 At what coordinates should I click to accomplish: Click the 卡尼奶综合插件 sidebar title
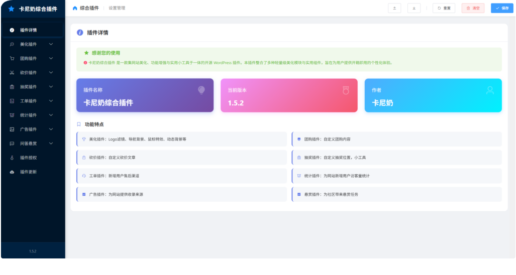point(38,9)
